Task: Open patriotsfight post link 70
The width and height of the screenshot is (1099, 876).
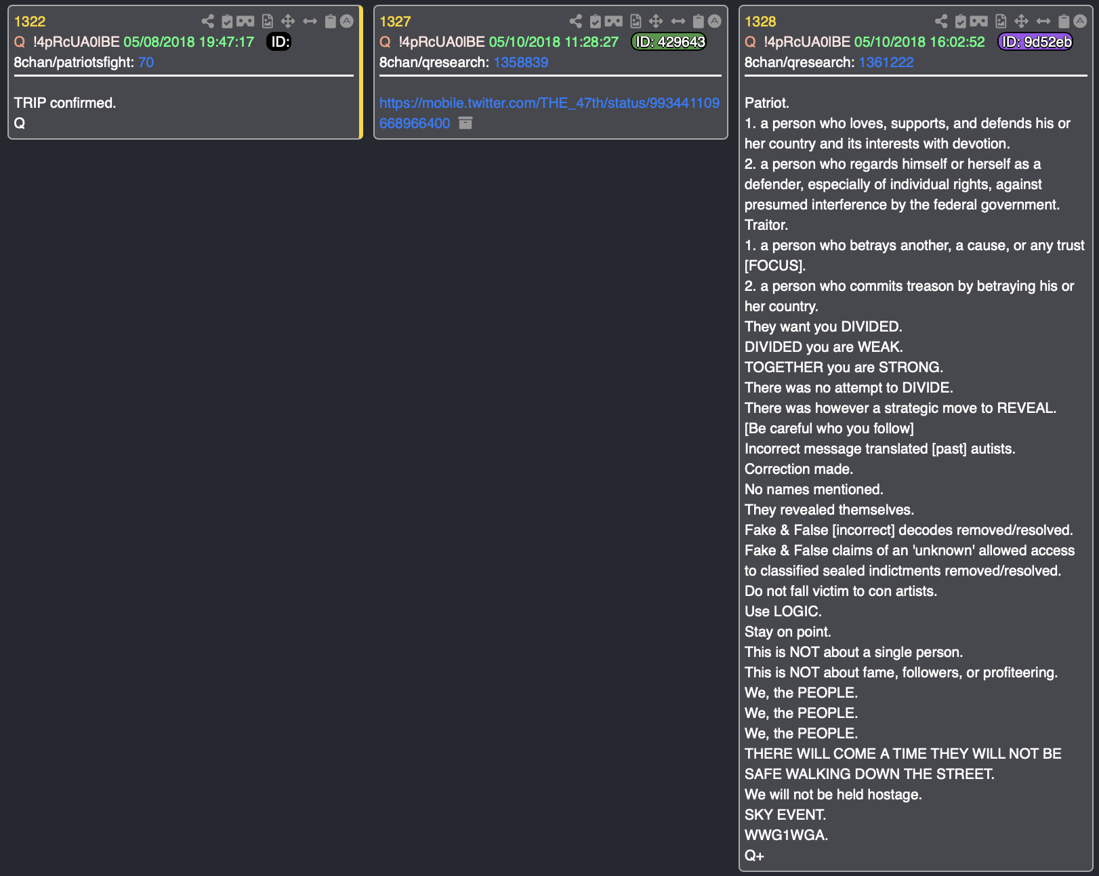Action: tap(146, 62)
